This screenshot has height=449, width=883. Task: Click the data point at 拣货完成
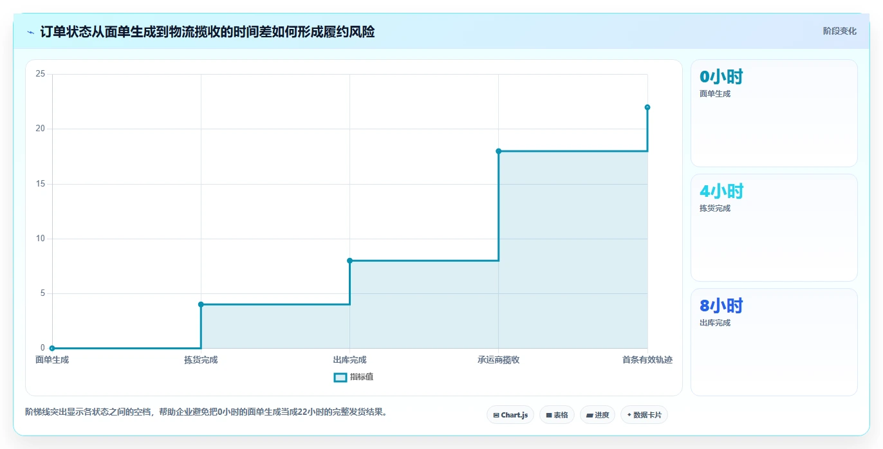201,304
